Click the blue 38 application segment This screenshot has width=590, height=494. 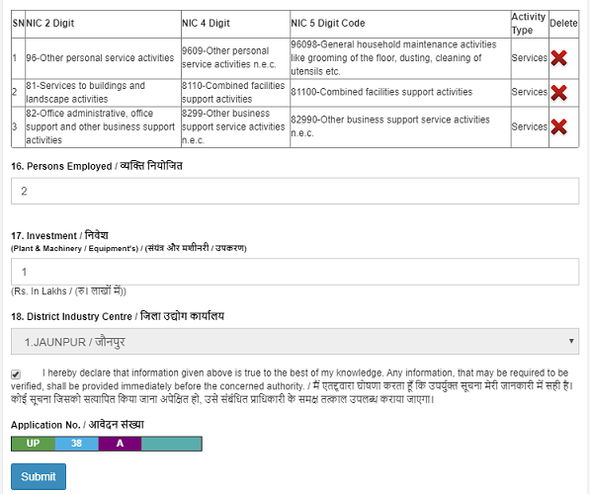pos(77,444)
